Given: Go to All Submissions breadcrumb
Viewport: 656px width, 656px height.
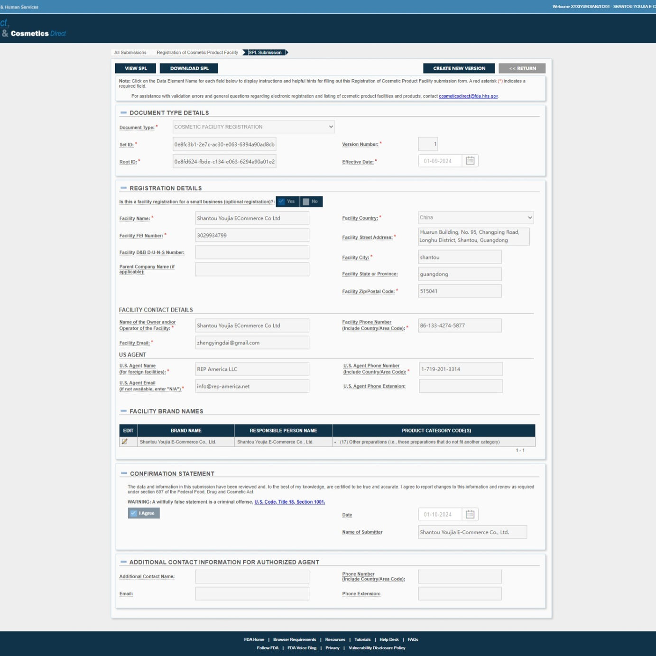Looking at the screenshot, I should click(130, 53).
